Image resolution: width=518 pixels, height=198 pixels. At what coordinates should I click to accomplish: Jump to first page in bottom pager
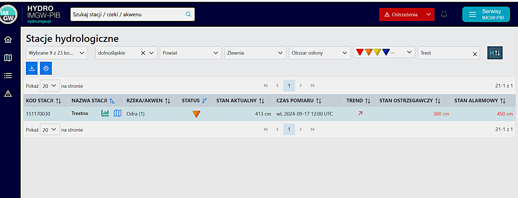click(266, 129)
